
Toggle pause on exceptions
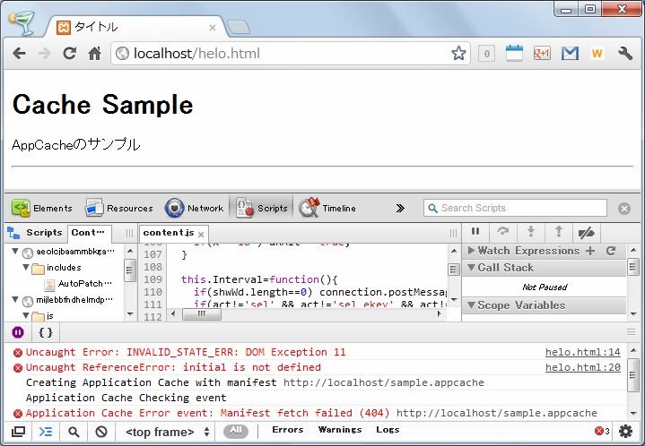coord(18,332)
